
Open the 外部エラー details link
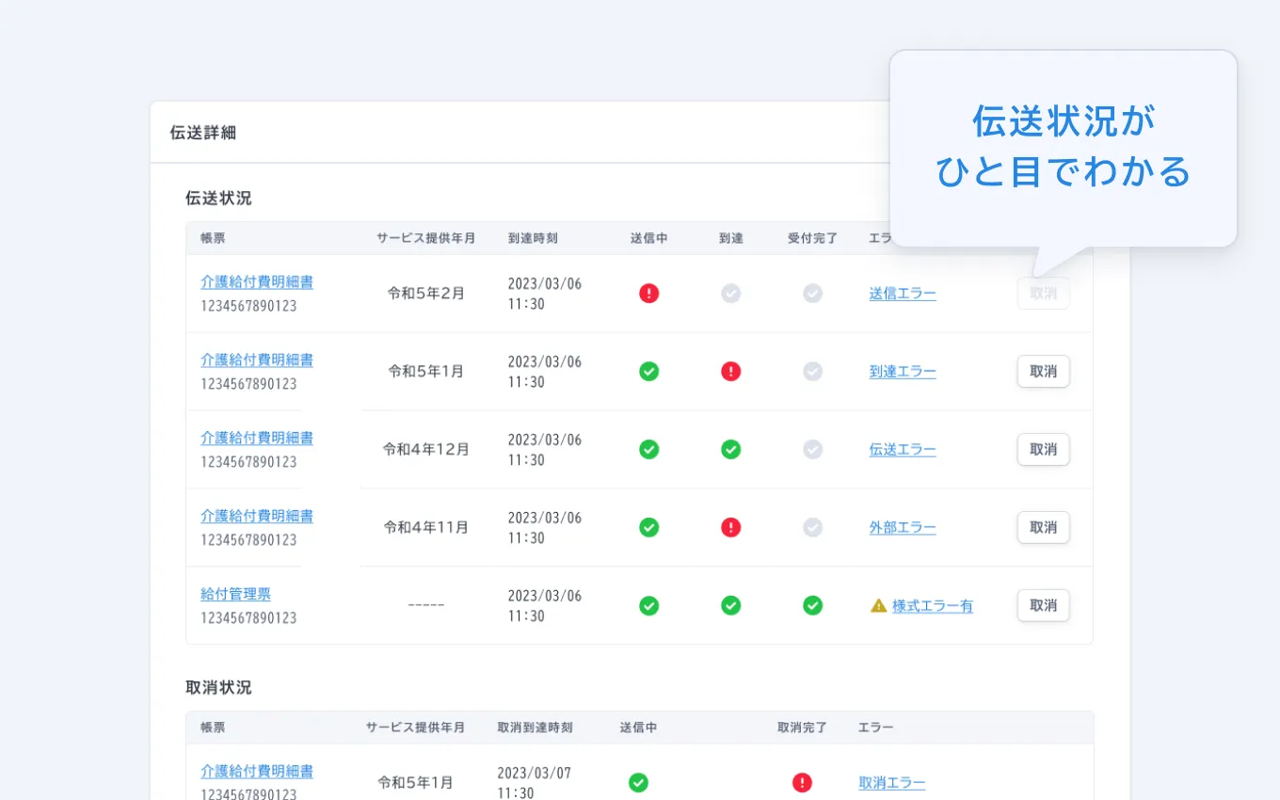pyautogui.click(x=903, y=527)
